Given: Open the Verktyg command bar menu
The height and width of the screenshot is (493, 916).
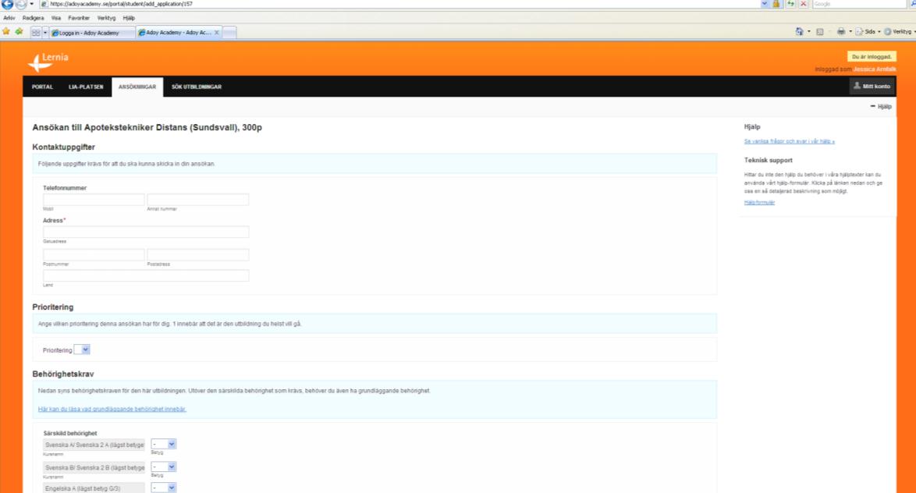Looking at the screenshot, I should click(899, 31).
